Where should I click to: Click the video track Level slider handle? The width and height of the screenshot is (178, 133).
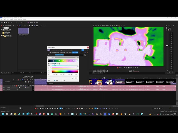[26, 82]
